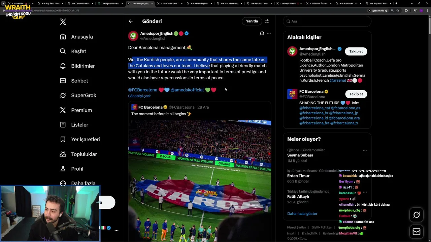Click the Yanıtla button

[252, 21]
